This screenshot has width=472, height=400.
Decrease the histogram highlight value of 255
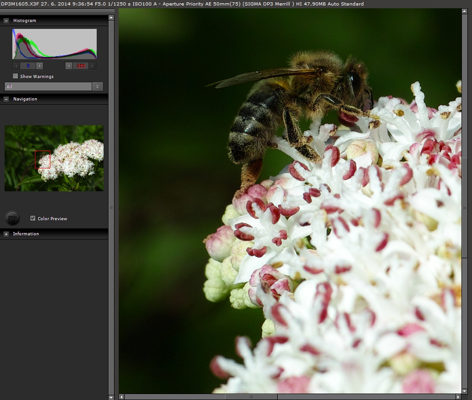click(x=69, y=66)
